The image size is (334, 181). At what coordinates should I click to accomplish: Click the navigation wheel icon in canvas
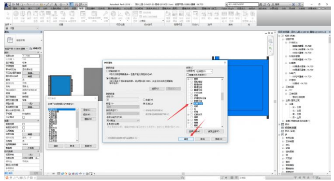coord(271,41)
